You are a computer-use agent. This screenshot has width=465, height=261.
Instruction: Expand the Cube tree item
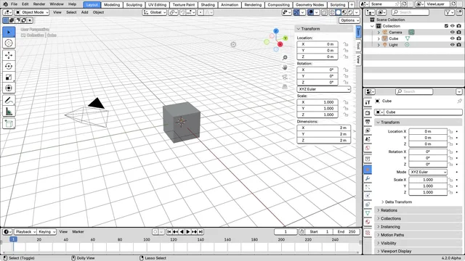pos(379,38)
